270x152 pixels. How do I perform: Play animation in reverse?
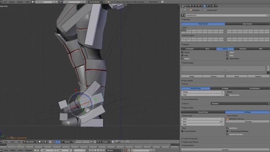point(95,150)
